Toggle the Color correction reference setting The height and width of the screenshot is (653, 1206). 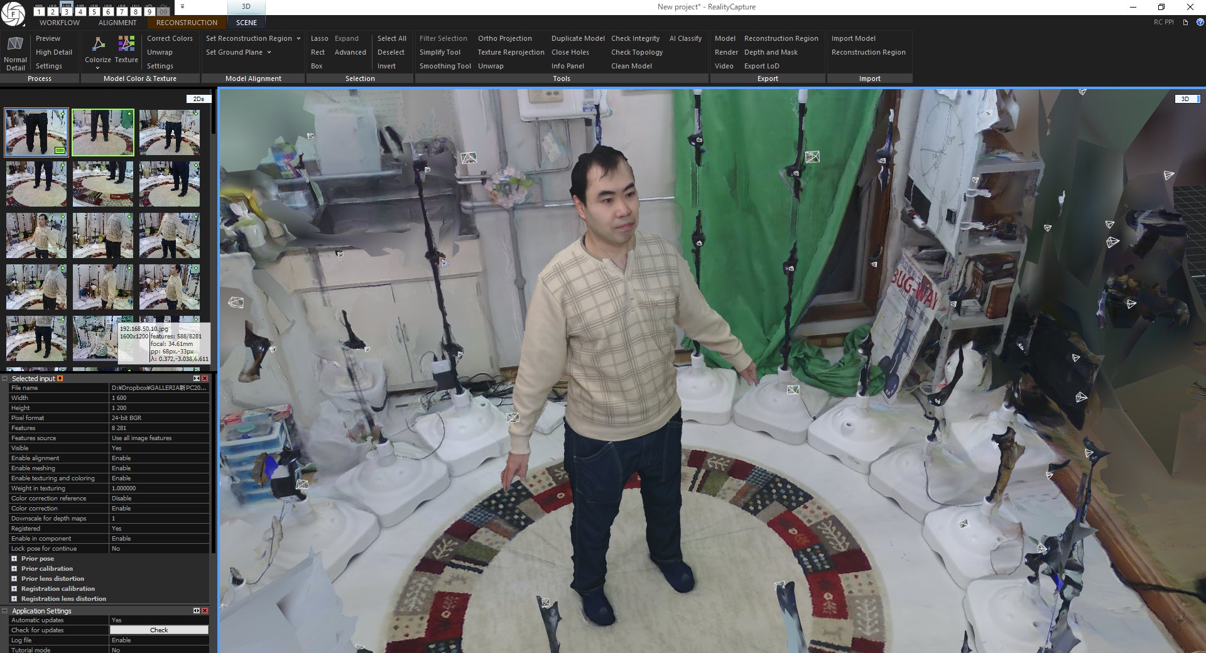(x=159, y=499)
